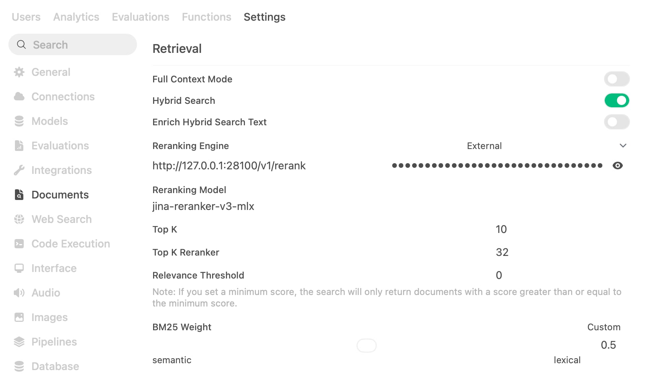Open the Reranking Engine dropdown
This screenshot has height=377, width=656.
coord(484,146)
